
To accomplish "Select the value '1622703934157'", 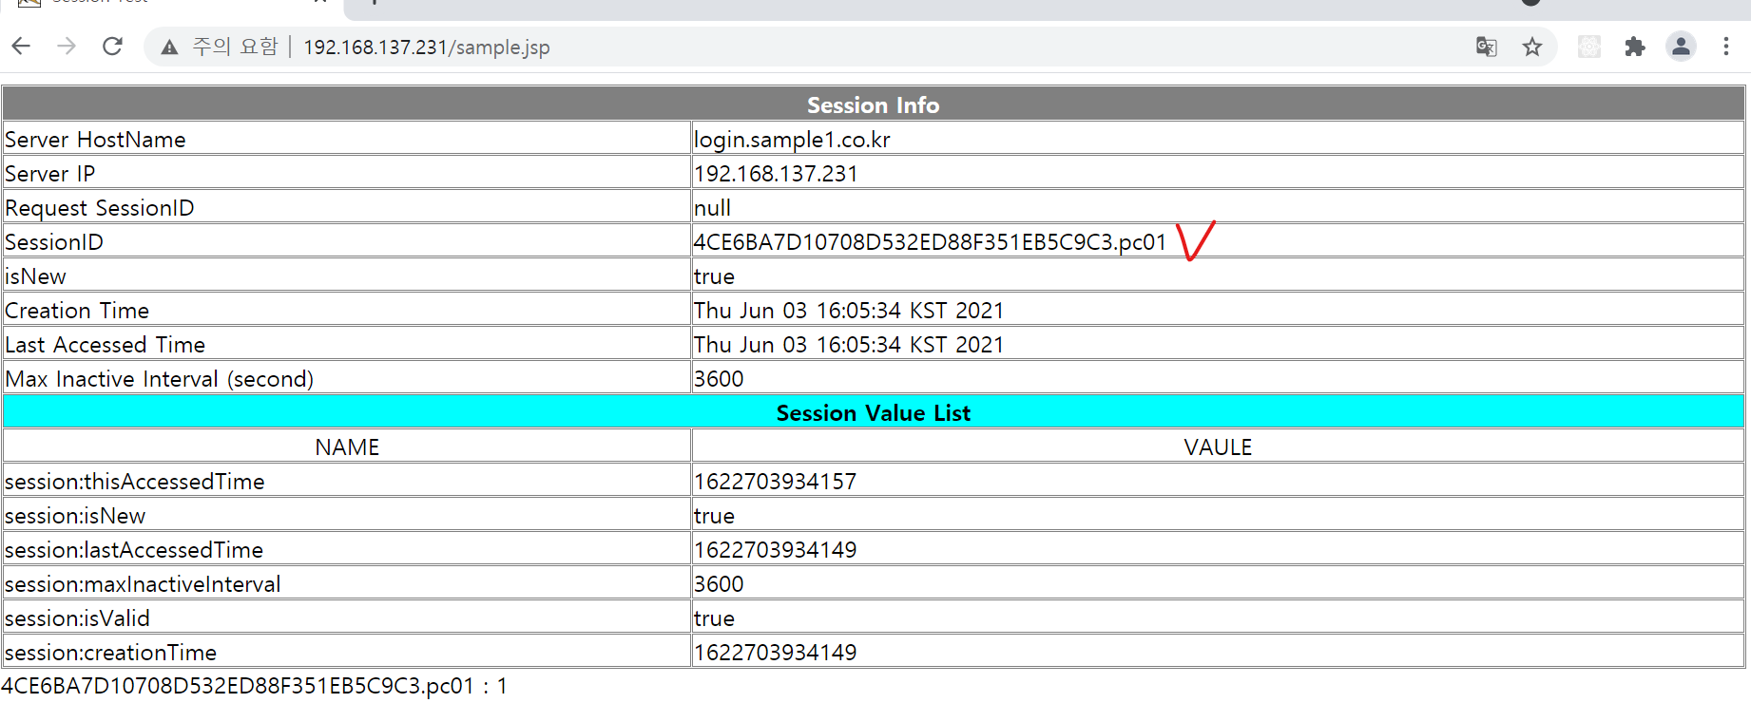I will pyautogui.click(x=775, y=482).
